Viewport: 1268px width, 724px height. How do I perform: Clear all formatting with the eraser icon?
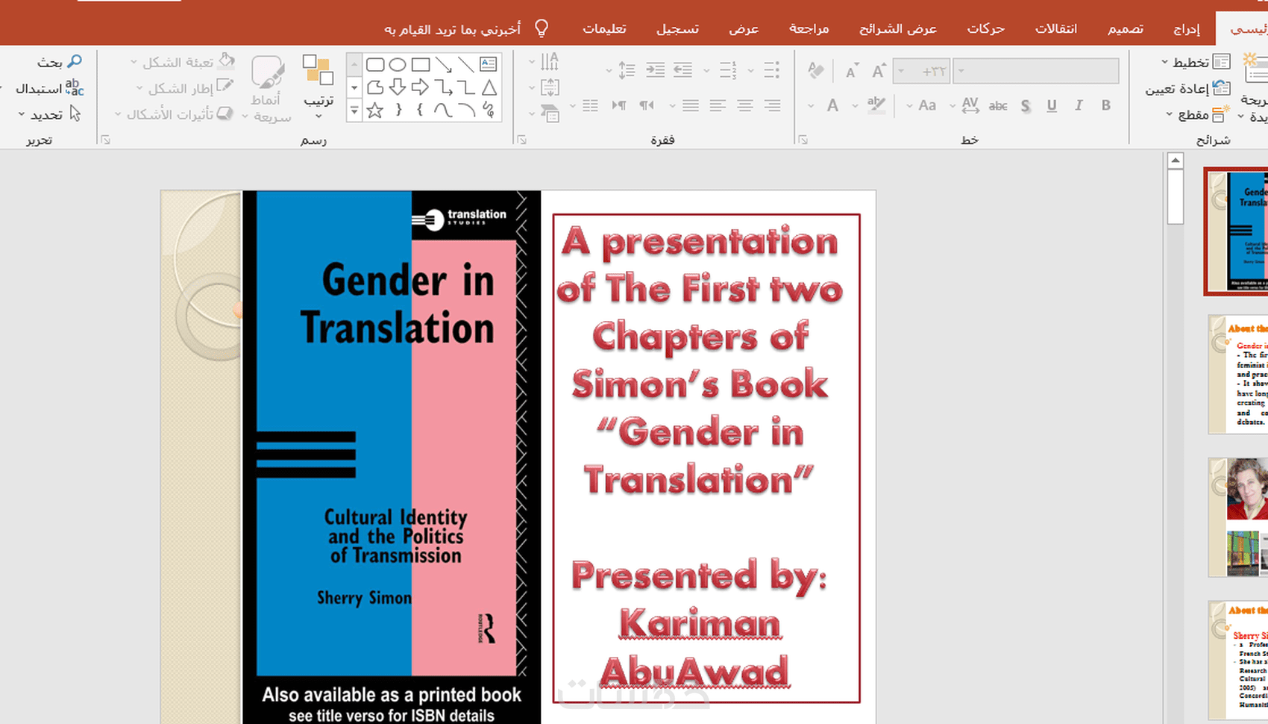[x=816, y=71]
